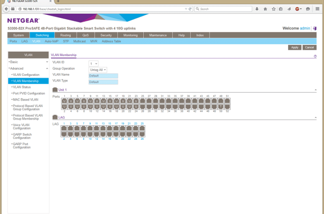The height and width of the screenshot is (214, 324).
Task: Go to the Address Table submenu
Action: pyautogui.click(x=111, y=41)
